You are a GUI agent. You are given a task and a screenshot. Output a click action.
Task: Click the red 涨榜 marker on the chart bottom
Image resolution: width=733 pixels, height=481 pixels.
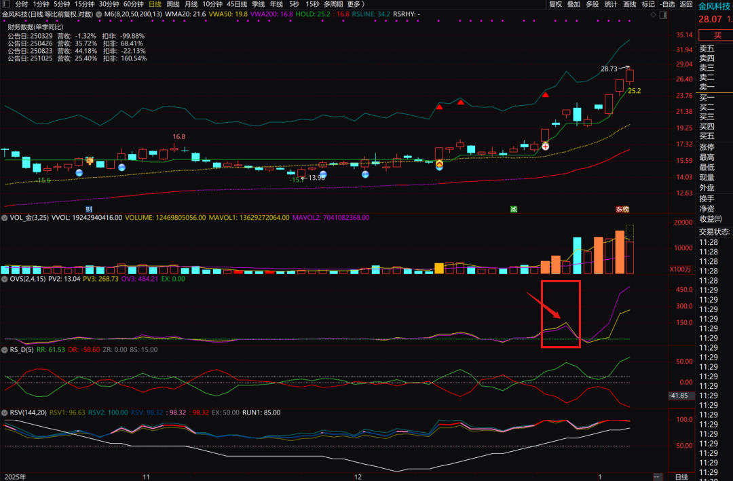622,209
